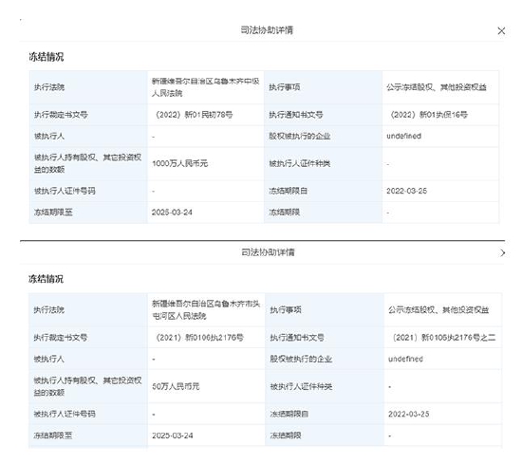Select the amount 50万人民币元
The width and height of the screenshot is (522, 463).
176,386
